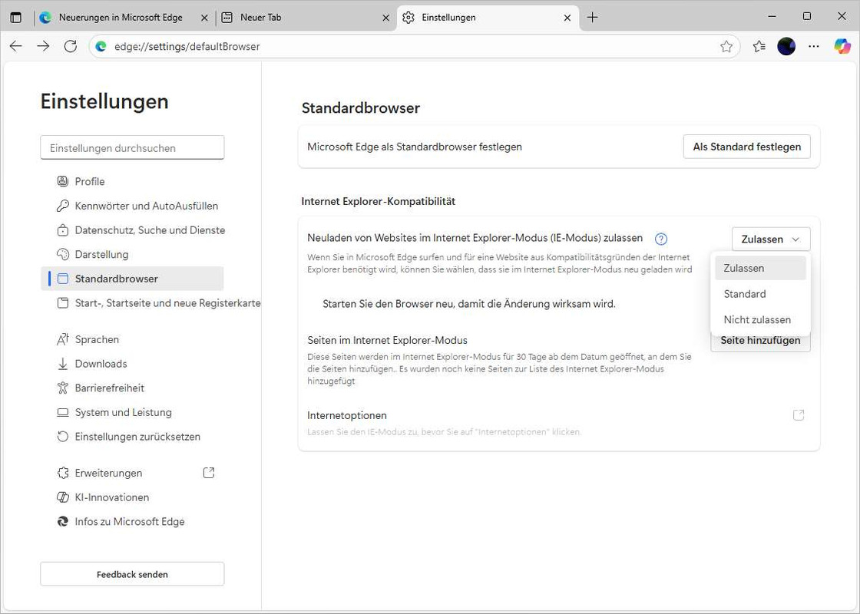860x614 pixels.
Task: Click the Internetoptionen label
Action: click(x=347, y=415)
